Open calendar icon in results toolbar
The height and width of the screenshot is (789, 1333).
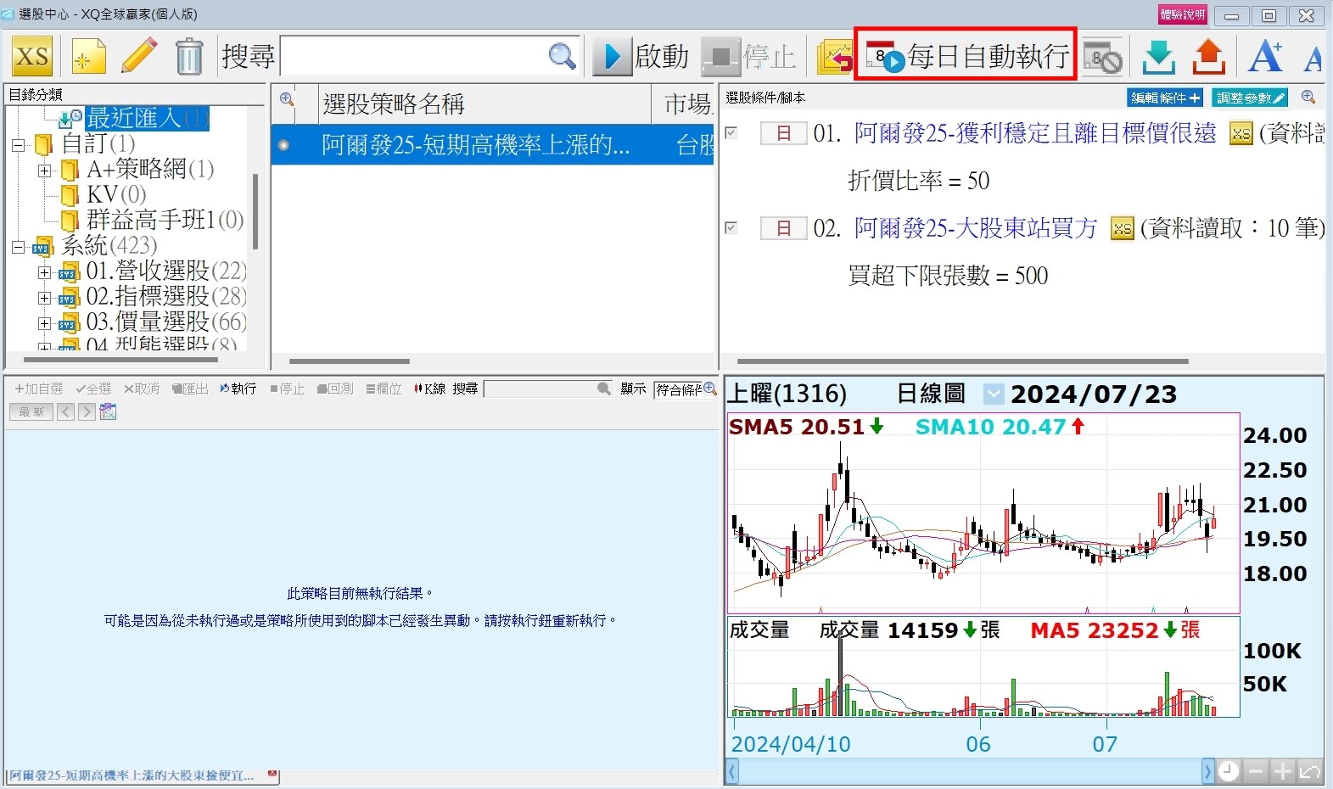pyautogui.click(x=108, y=412)
